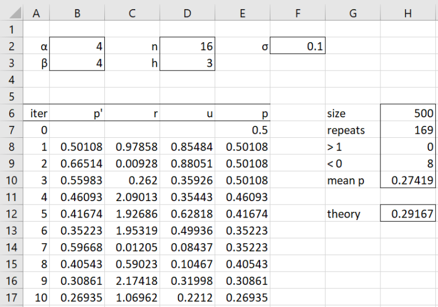This screenshot has height=307, width=438.
Task: Click cell with r value 0.59023
Action: point(132,264)
